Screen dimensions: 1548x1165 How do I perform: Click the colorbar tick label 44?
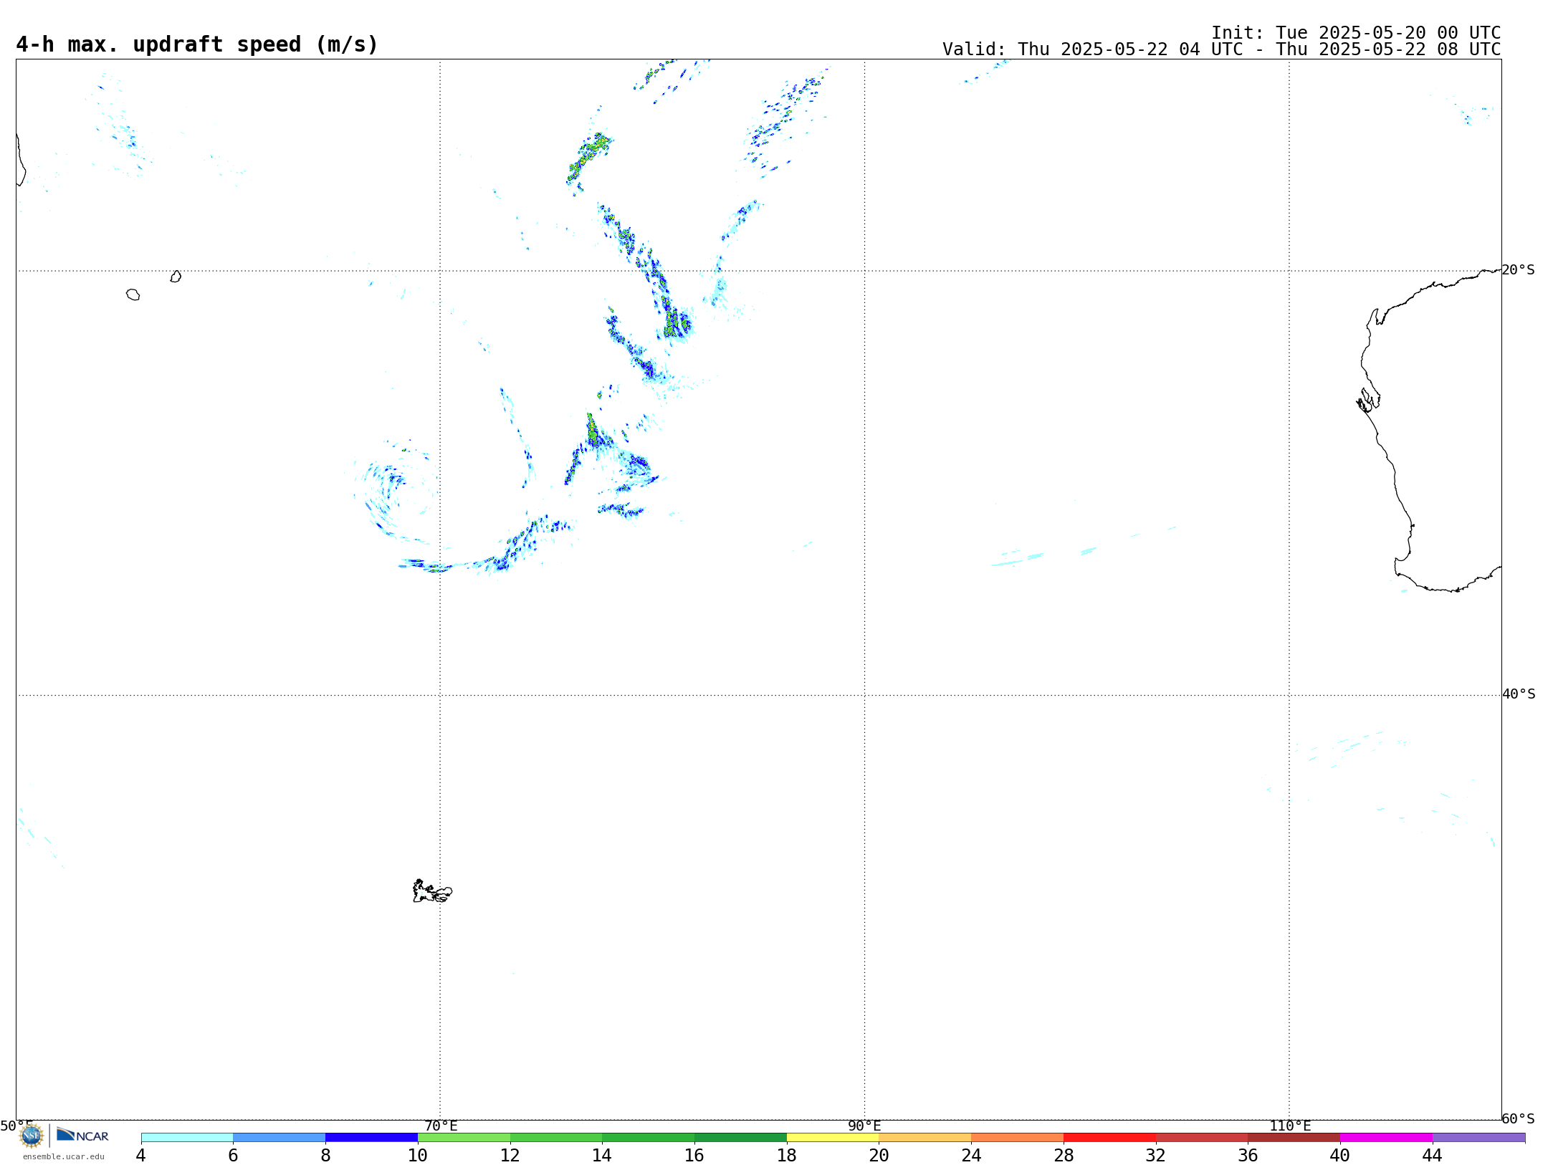(x=1432, y=1155)
